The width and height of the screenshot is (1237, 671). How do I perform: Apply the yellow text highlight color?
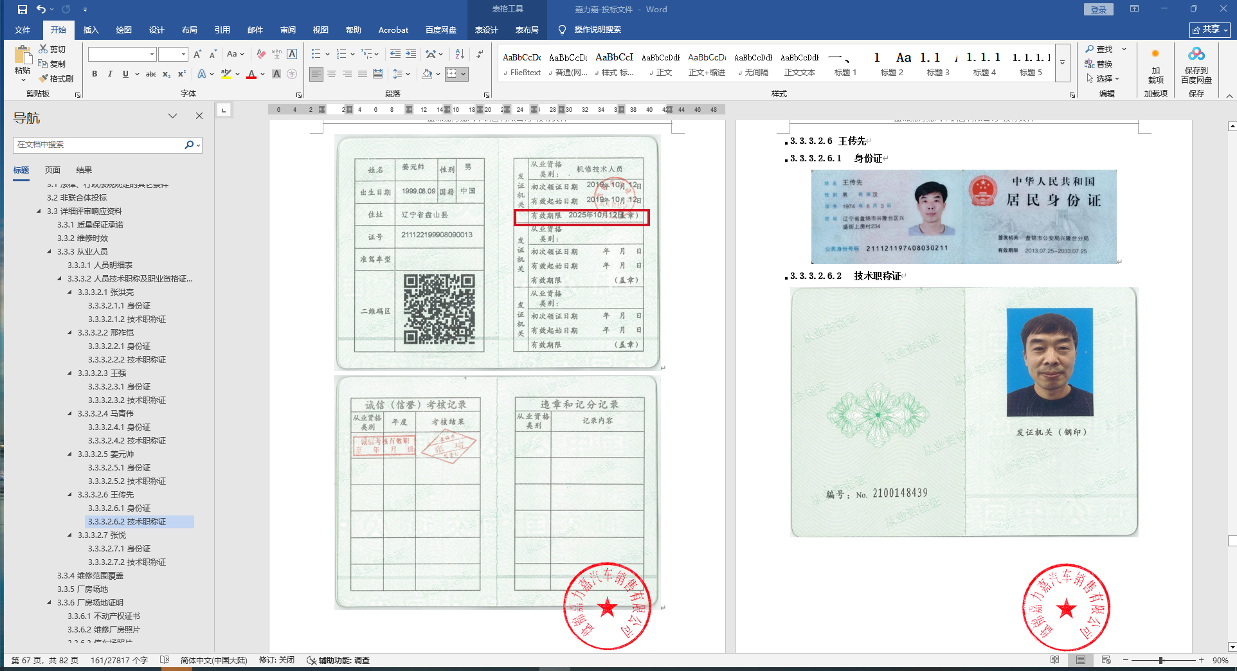(226, 74)
